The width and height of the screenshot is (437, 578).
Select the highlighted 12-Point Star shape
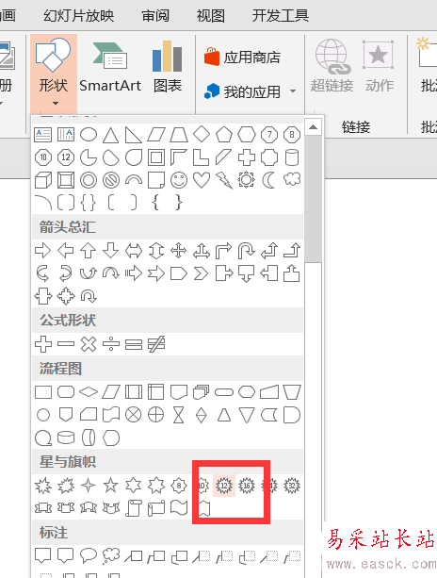point(224,486)
